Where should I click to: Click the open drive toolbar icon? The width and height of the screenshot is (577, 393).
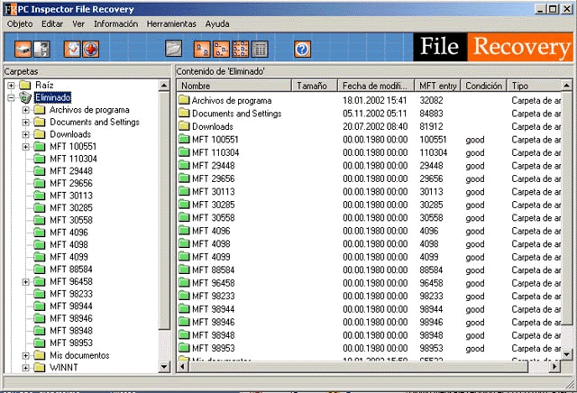(x=23, y=49)
